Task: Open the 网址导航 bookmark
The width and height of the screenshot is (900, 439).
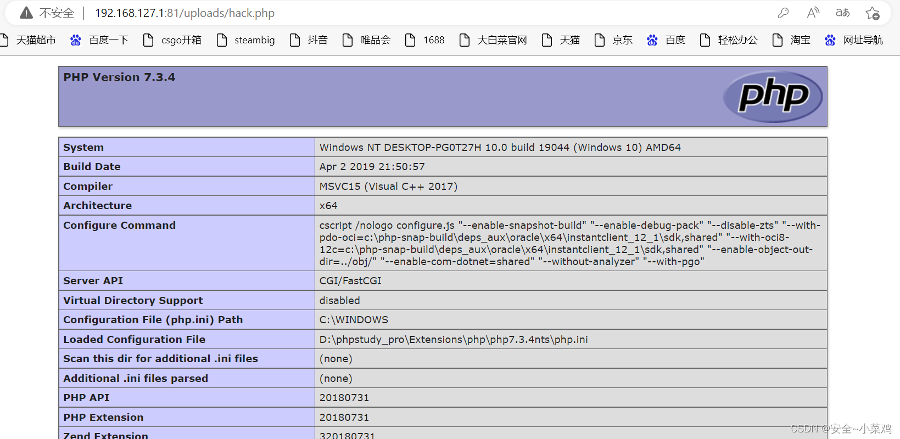Action: point(863,40)
